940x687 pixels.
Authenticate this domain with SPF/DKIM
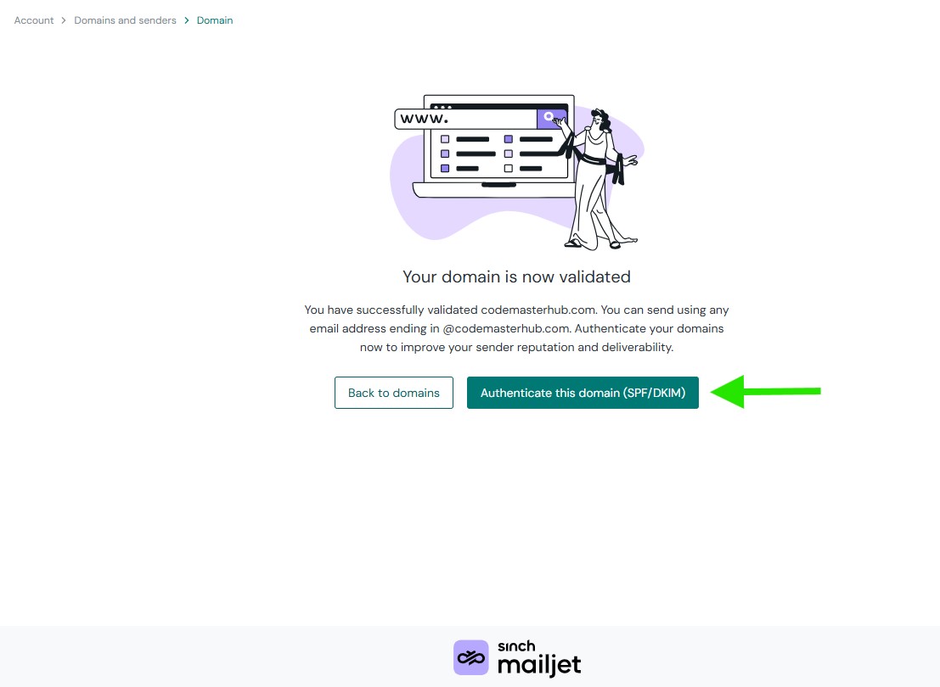click(x=583, y=393)
